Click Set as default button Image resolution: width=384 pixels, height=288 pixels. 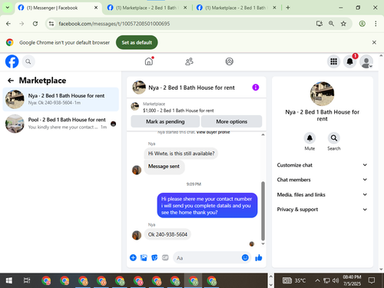137,42
